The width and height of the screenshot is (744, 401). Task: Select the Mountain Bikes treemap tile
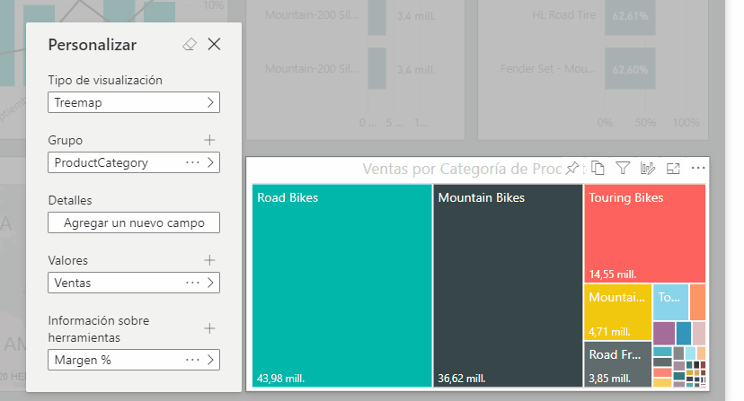pos(508,286)
